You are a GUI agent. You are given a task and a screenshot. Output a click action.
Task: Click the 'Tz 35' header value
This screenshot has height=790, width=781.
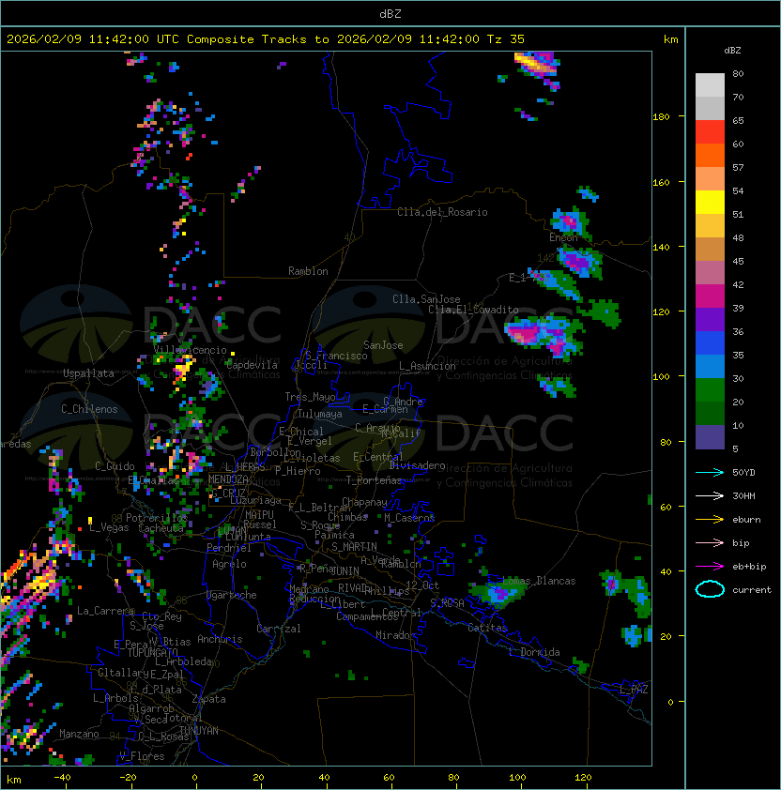(506, 39)
